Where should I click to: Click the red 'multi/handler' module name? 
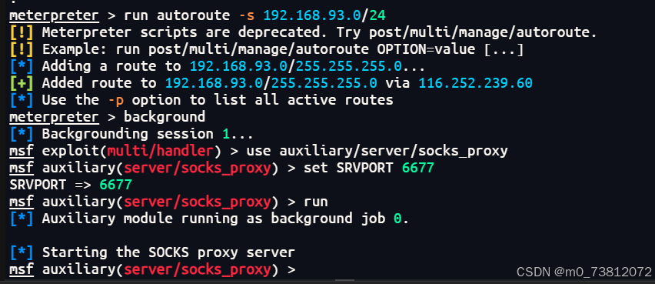pos(161,151)
